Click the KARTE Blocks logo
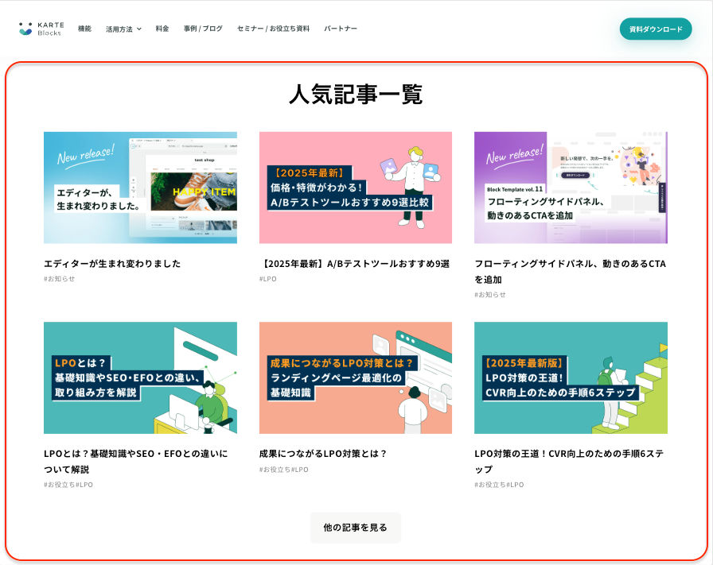This screenshot has height=565, width=713. (x=41, y=29)
